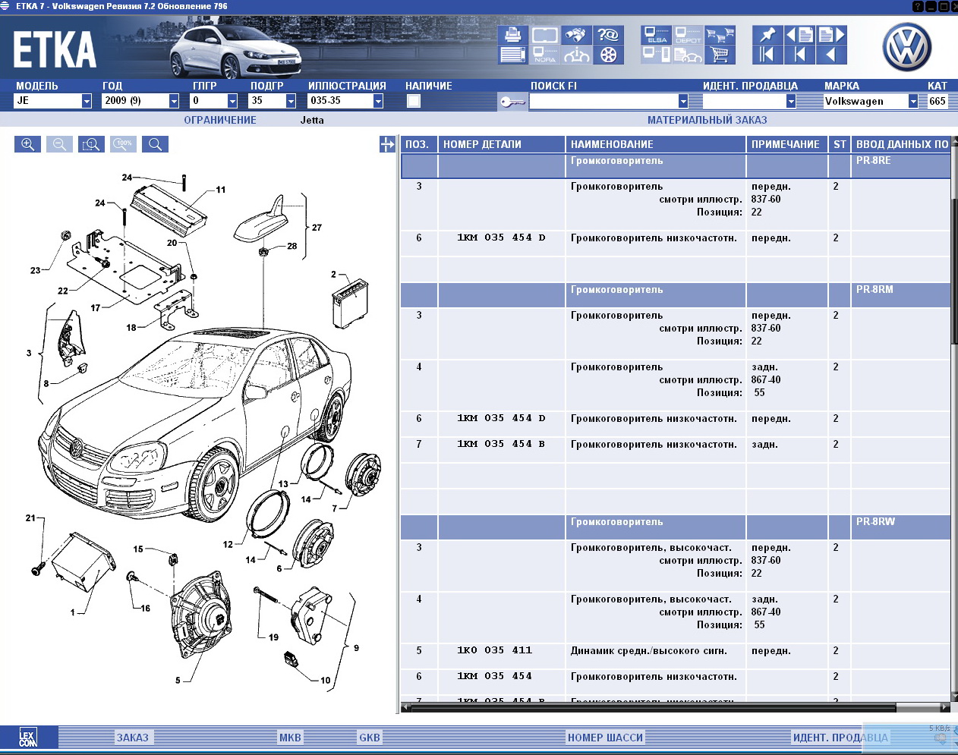Click the printer icon in toolbar
Image resolution: width=958 pixels, height=755 pixels.
pyautogui.click(x=513, y=35)
